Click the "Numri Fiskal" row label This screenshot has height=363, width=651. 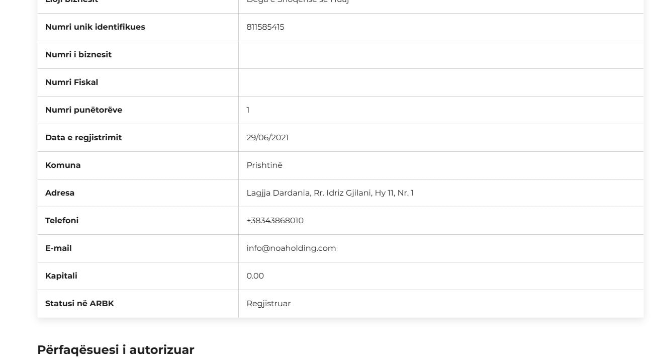[x=71, y=82]
